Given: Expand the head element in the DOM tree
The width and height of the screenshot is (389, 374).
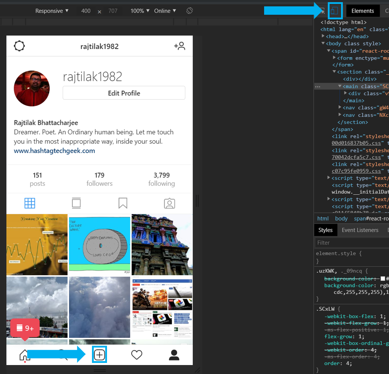Looking at the screenshot, I should pos(324,36).
